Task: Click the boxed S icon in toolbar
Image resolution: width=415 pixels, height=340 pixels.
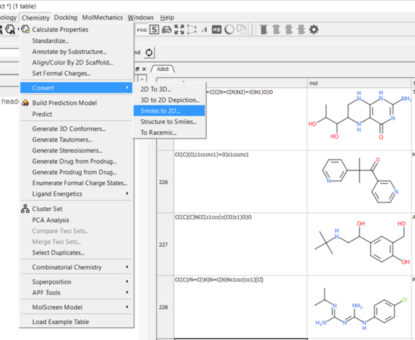Action: tap(154, 30)
